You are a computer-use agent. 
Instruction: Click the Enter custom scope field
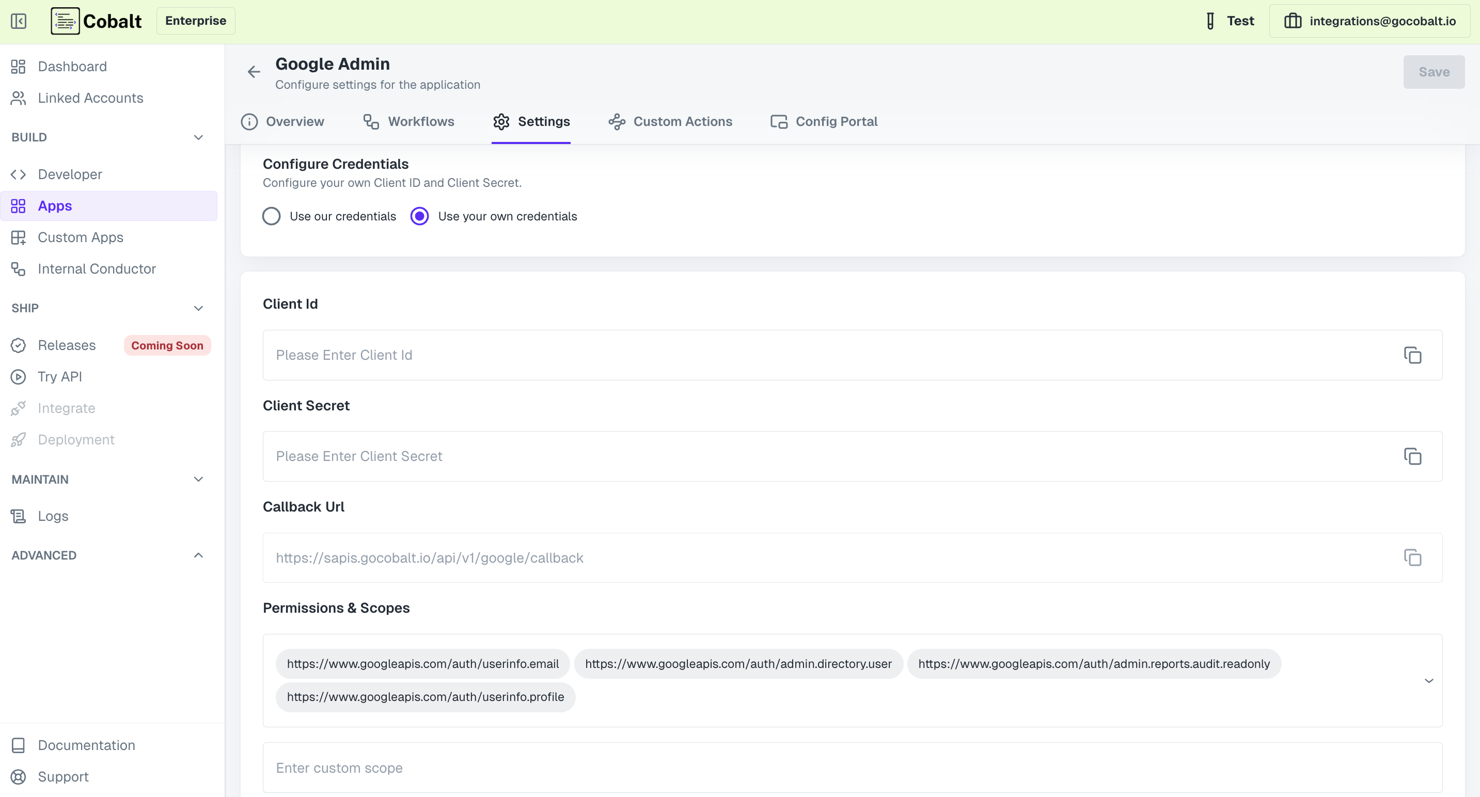(852, 768)
